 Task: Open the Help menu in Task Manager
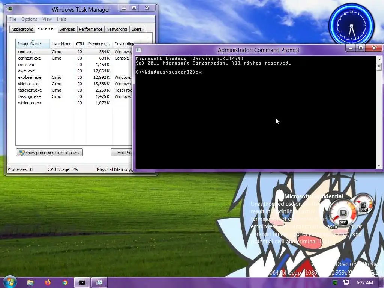61,19
